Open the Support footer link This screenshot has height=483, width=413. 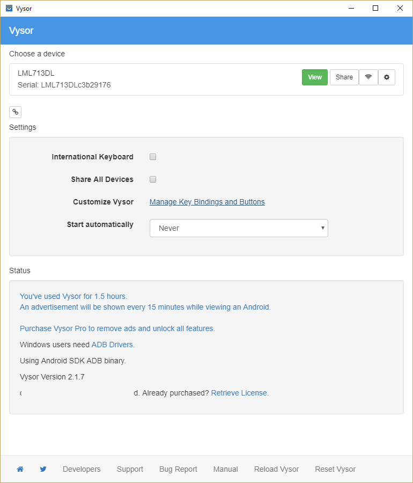pos(130,469)
